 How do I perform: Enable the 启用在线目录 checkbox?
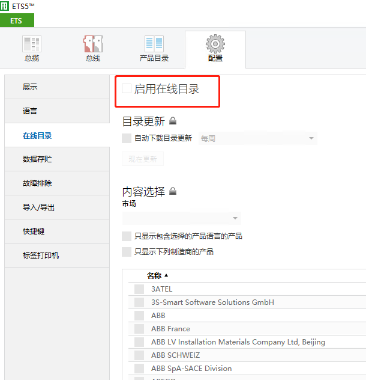point(127,88)
